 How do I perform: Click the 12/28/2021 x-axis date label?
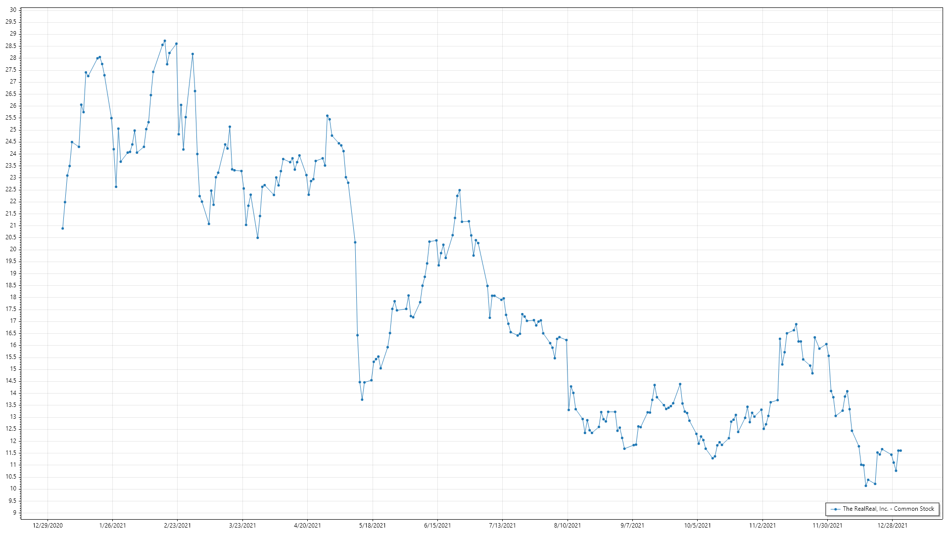click(892, 526)
